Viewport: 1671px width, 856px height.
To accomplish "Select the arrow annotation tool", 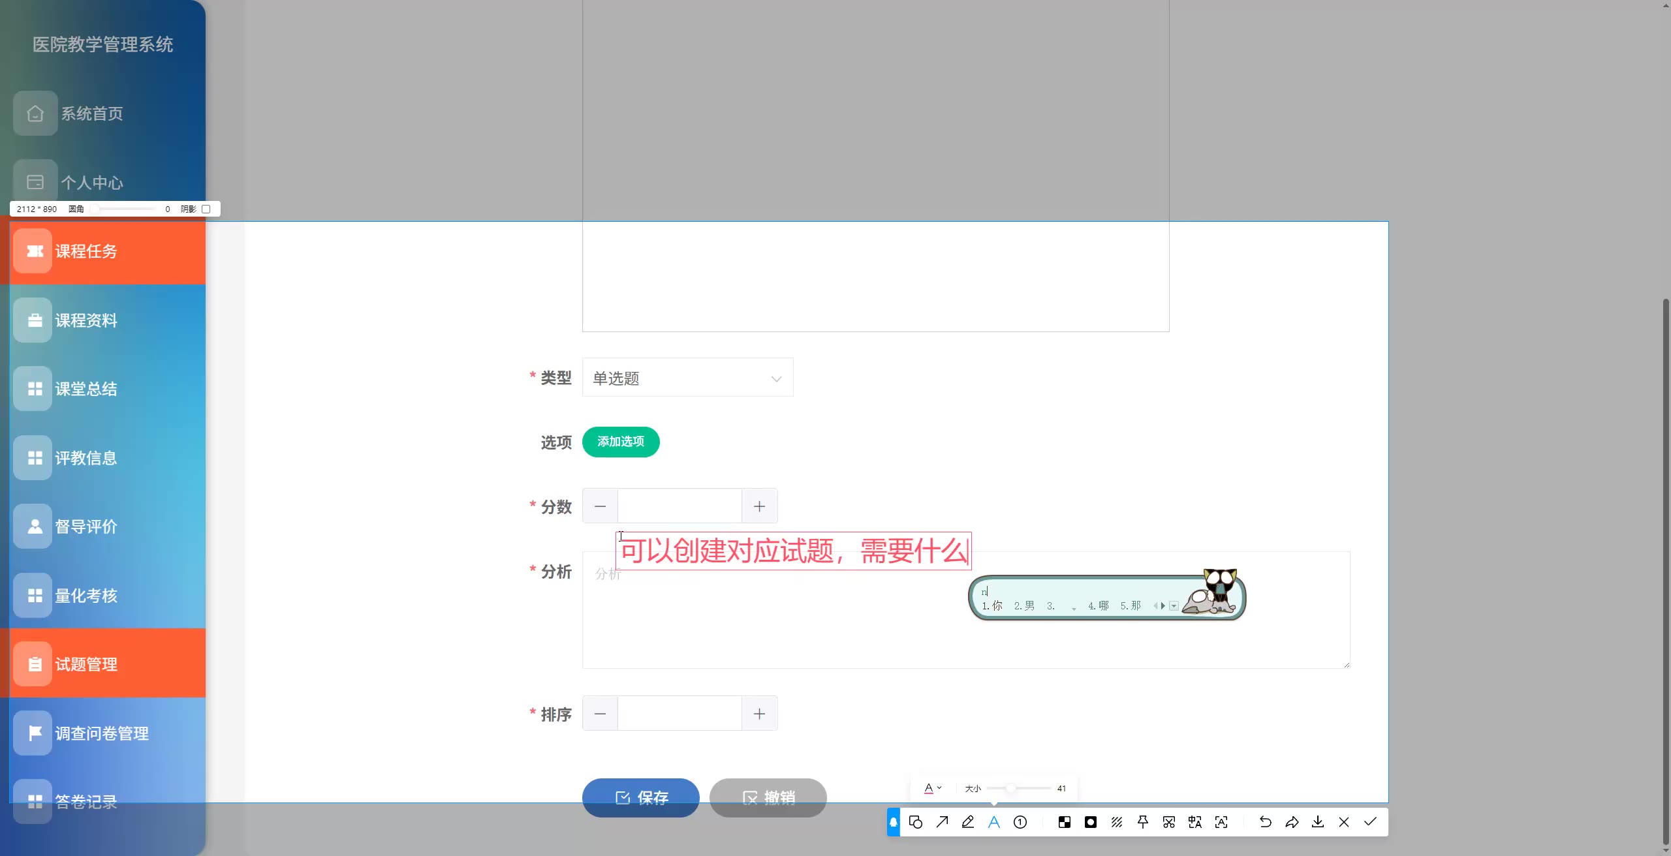I will tap(942, 822).
